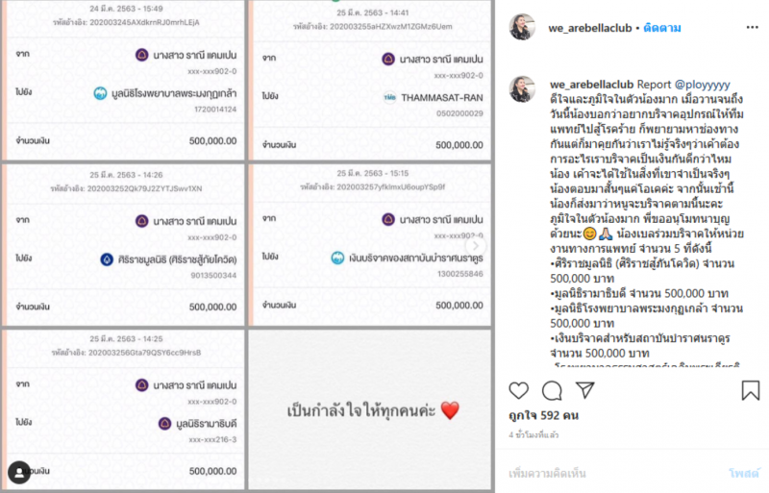Open the 4 hours ago timestamp

click(533, 434)
